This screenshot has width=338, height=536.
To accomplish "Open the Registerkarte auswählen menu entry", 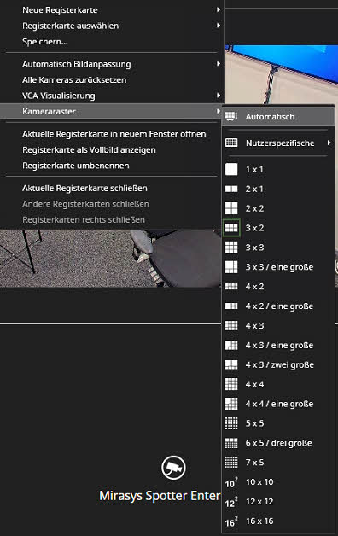I will pyautogui.click(x=112, y=26).
